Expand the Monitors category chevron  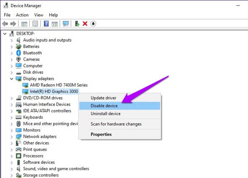(12, 130)
